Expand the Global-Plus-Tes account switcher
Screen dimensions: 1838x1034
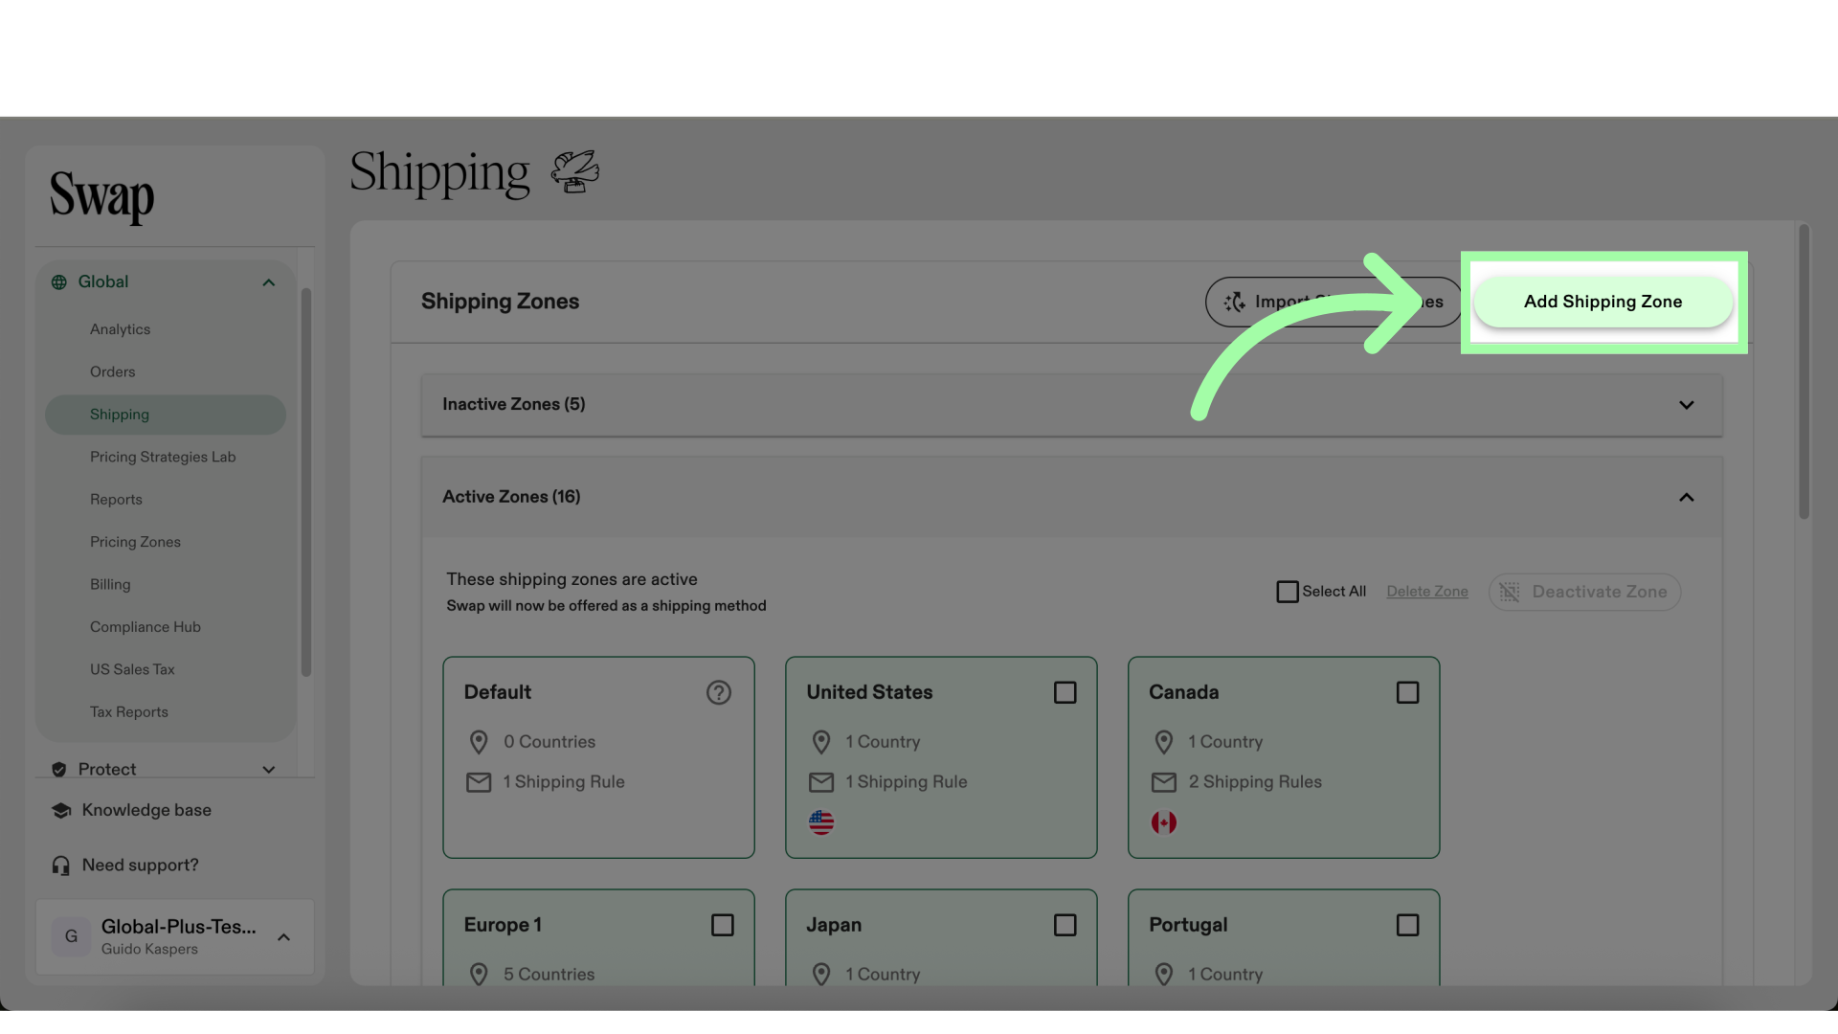[283, 937]
